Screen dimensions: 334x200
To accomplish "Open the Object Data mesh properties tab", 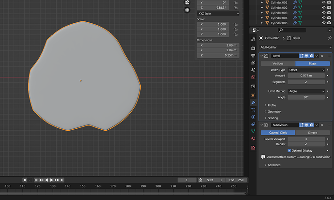I will [253, 131].
